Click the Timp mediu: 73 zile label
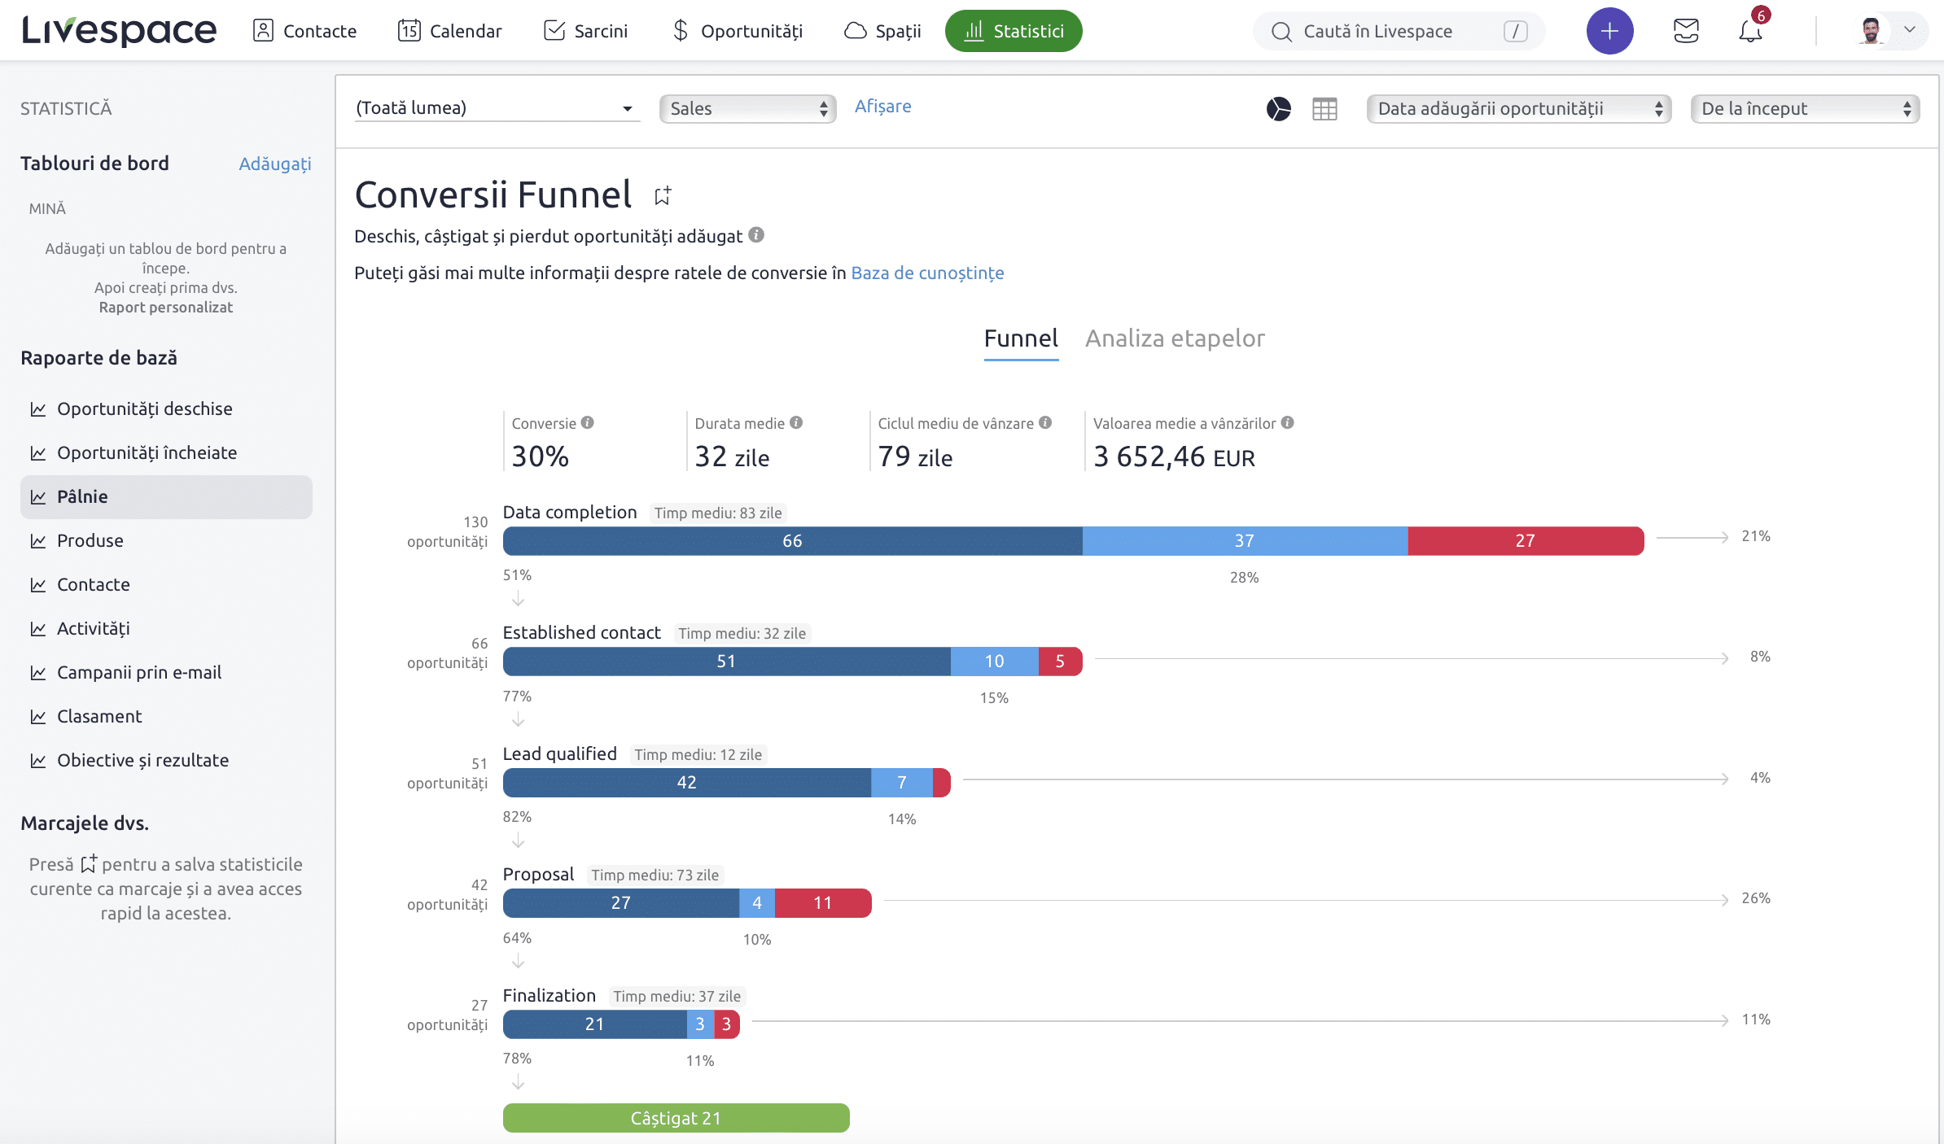1944x1144 pixels. (655, 875)
